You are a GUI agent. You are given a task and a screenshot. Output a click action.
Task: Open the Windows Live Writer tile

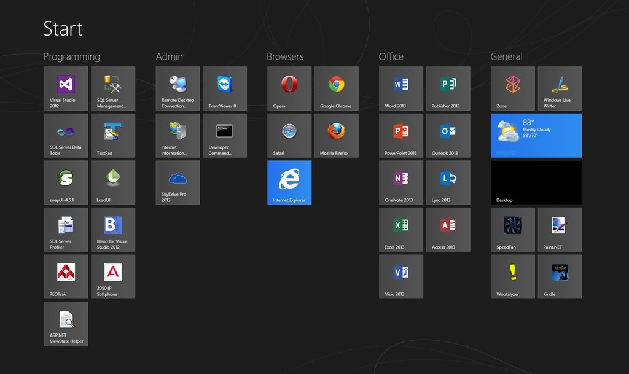click(x=560, y=88)
